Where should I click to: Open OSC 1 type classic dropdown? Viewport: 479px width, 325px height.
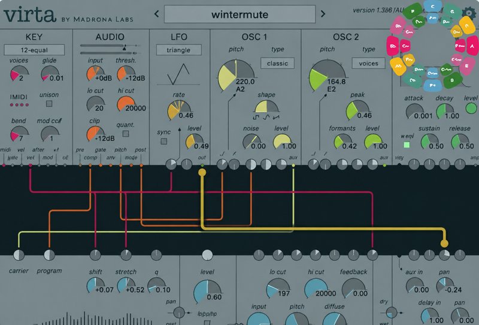(277, 64)
